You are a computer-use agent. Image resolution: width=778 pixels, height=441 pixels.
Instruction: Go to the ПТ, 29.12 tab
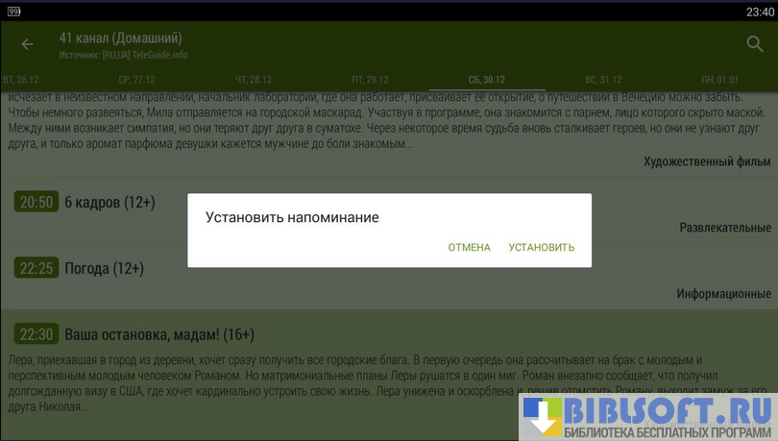(x=370, y=80)
